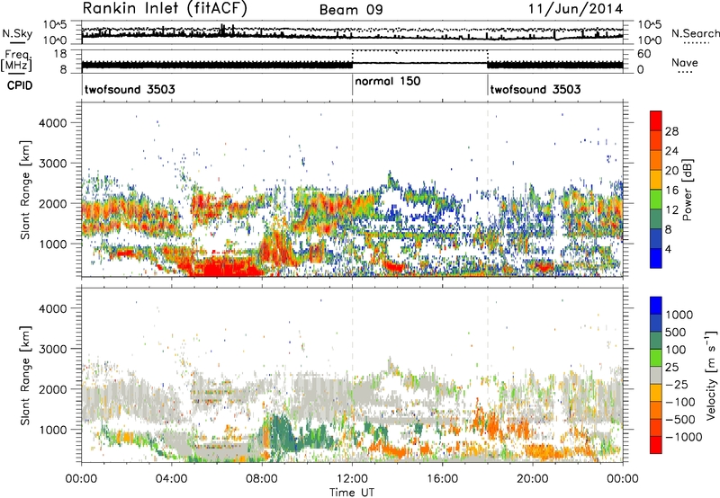Click the date '11/Jun/2014'
The height and width of the screenshot is (498, 720).
pyautogui.click(x=576, y=9)
